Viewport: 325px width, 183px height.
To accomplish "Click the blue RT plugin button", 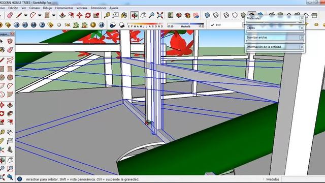I will [x=25, y=25].
